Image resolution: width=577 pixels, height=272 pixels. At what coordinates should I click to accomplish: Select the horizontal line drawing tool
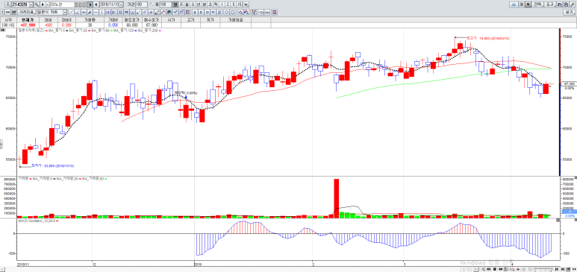coord(96,12)
